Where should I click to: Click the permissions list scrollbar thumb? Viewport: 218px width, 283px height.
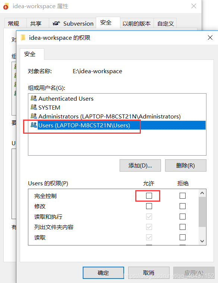(202, 212)
